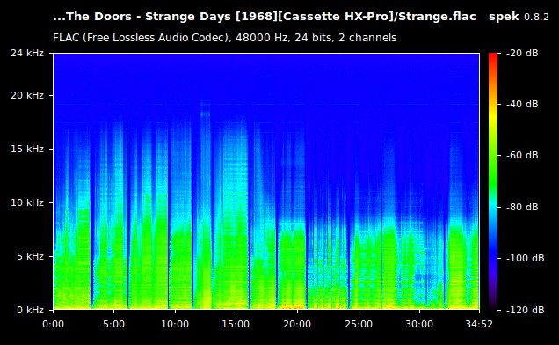Click the -20 dB scale label
The width and height of the screenshot is (559, 345).
522,53
